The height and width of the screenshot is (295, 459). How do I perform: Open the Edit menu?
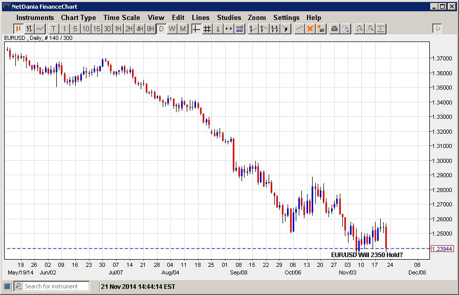click(178, 17)
